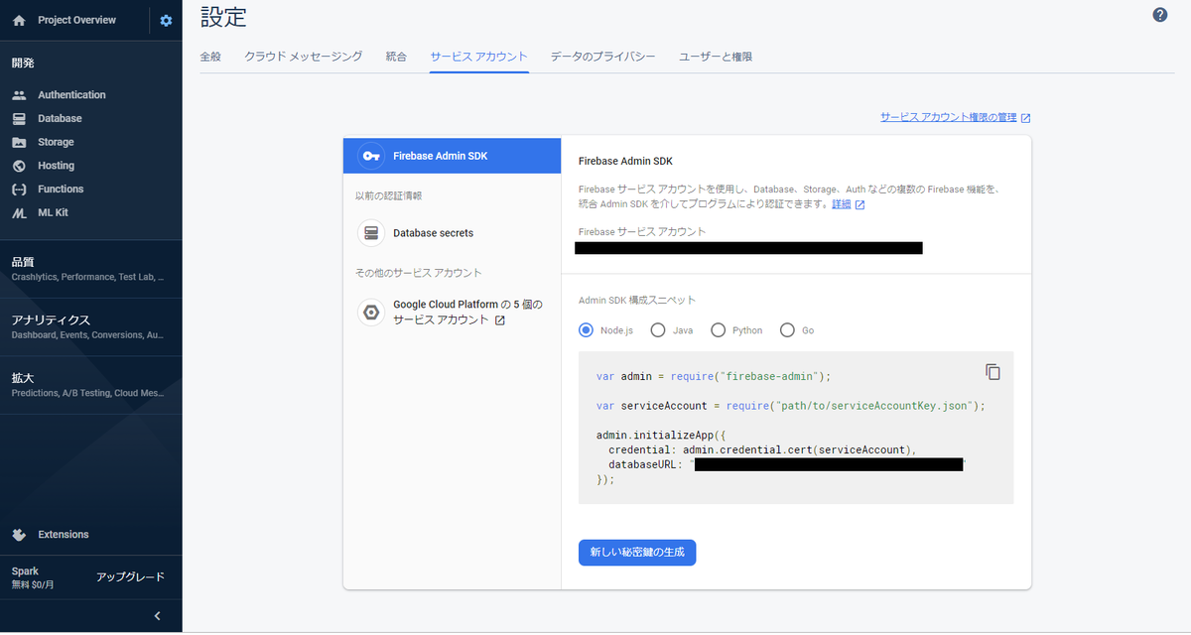Copy the Admin SDK code snippet
Viewport: 1191px width, 635px height.
pos(992,370)
